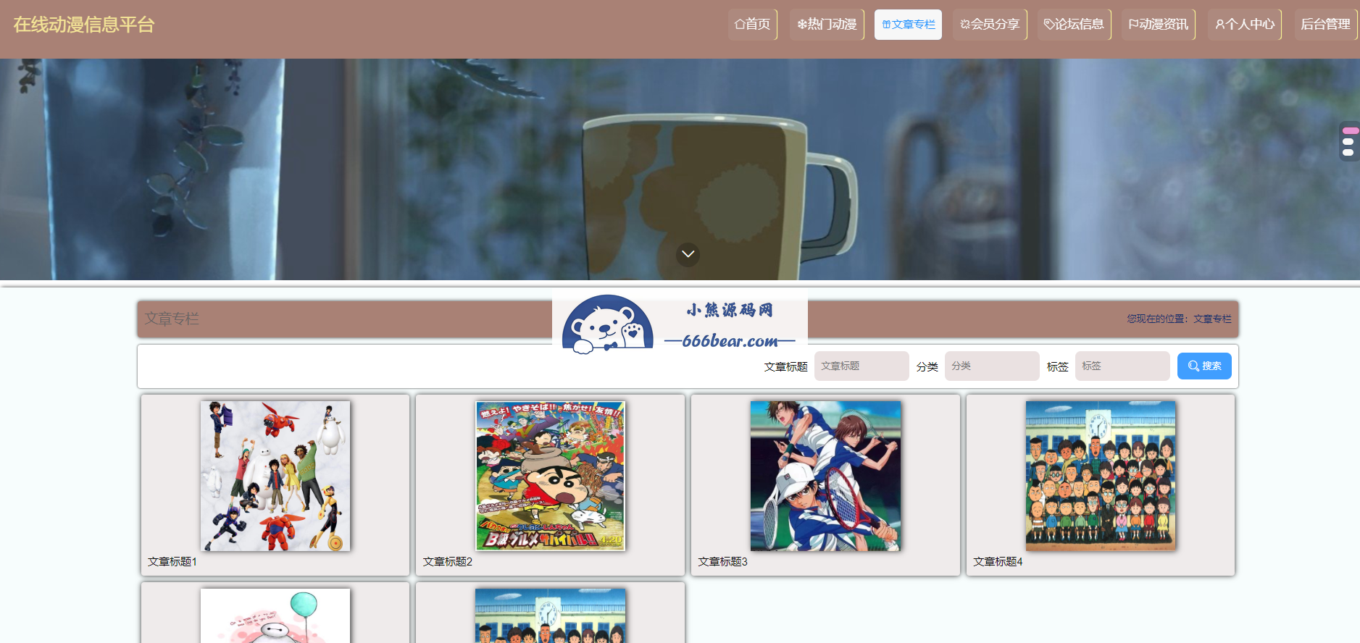
Task: Click the site title 在线动漫信息平台
Action: (x=84, y=25)
